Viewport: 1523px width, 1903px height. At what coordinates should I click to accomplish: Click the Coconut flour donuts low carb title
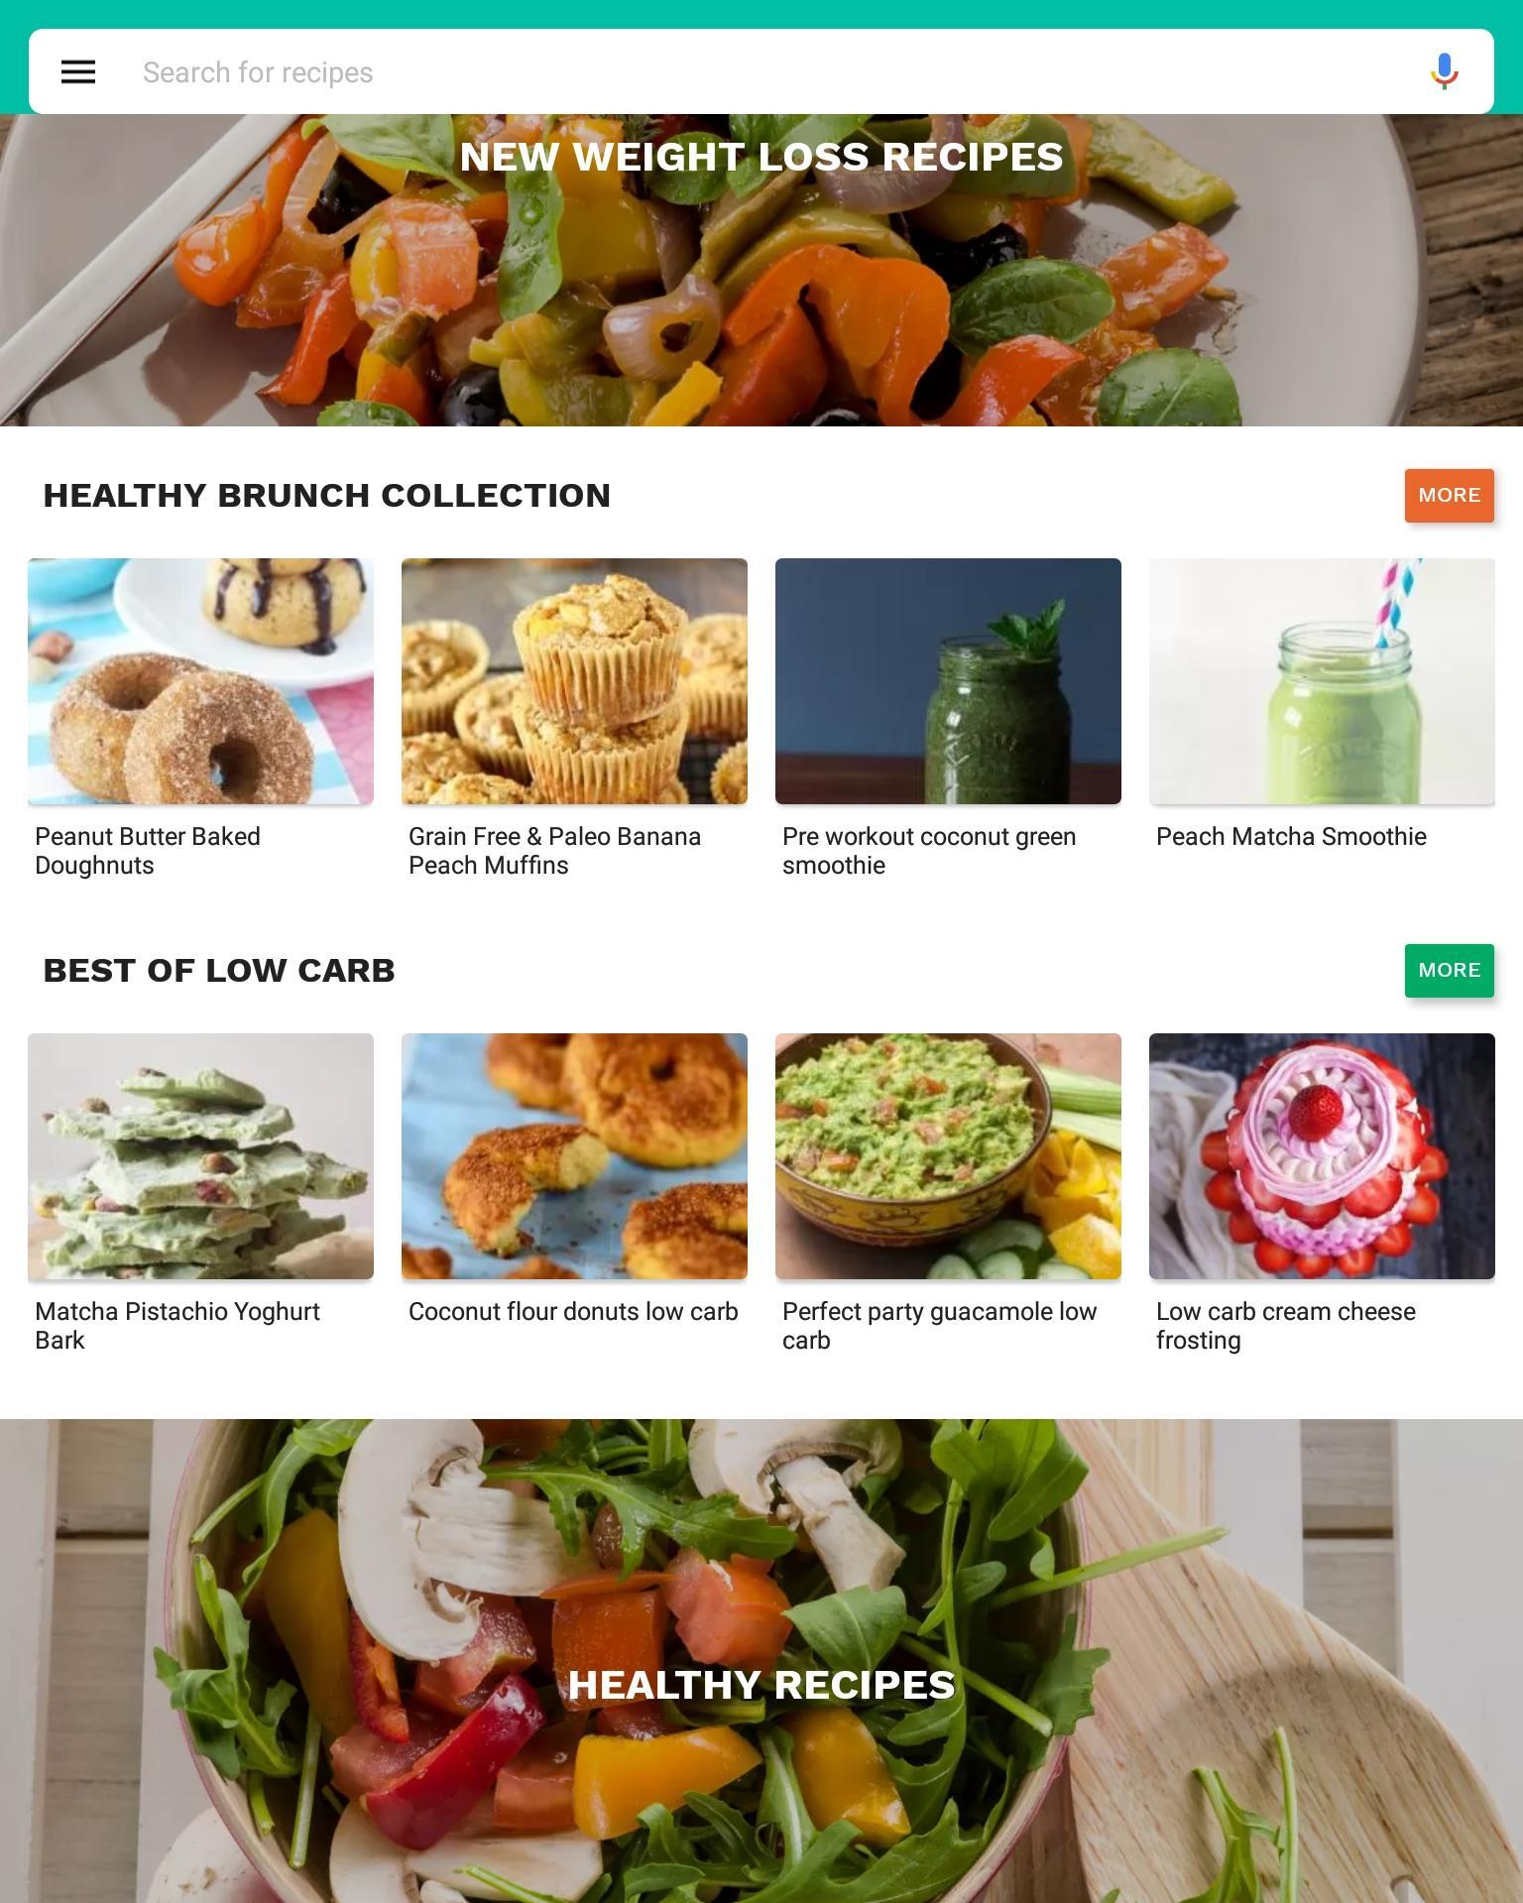coord(573,1312)
